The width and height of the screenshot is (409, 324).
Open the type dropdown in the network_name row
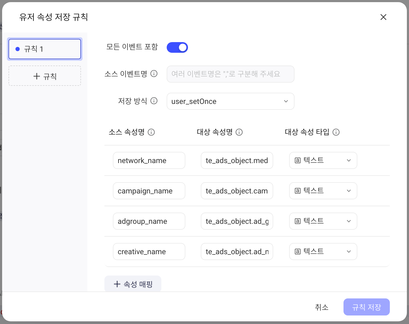(323, 160)
